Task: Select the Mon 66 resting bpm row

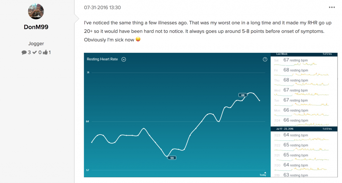Action: tap(304, 111)
